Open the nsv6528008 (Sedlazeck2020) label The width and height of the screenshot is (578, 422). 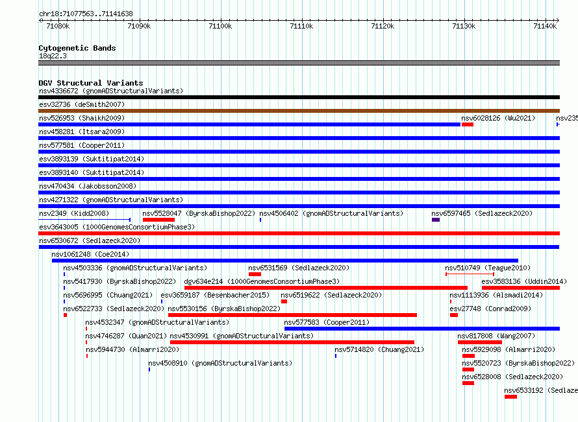(x=512, y=377)
